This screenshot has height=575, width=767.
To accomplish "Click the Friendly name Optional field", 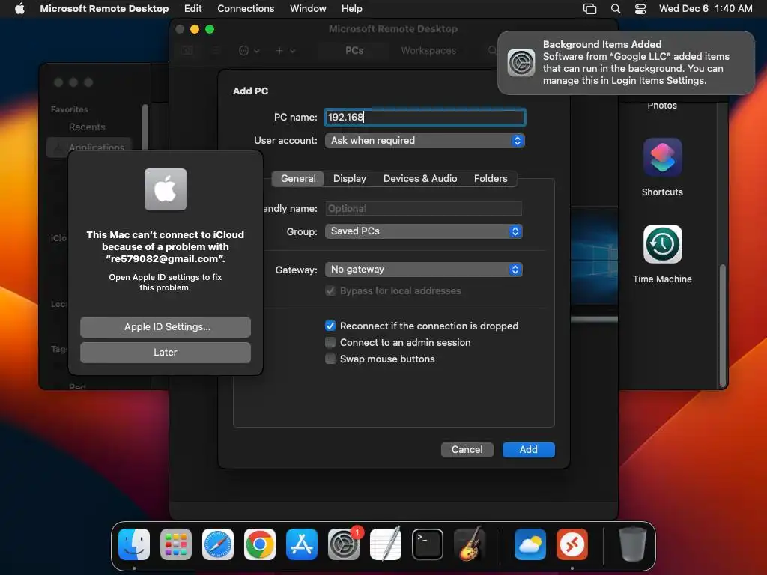I will point(424,208).
